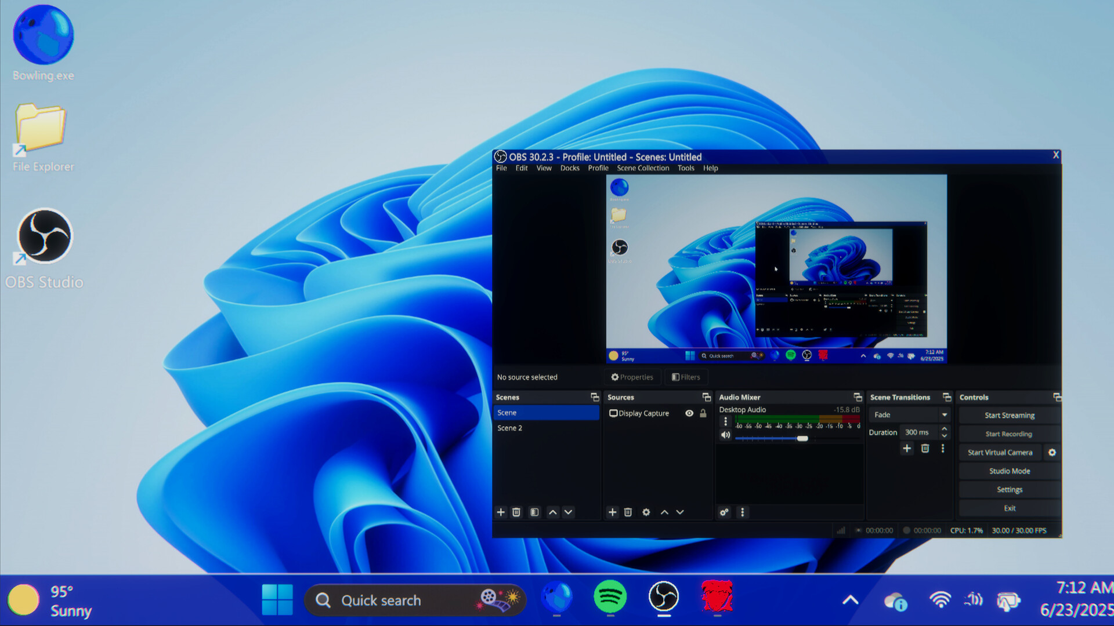
Task: Hide the Display Capture source
Action: [x=689, y=413]
